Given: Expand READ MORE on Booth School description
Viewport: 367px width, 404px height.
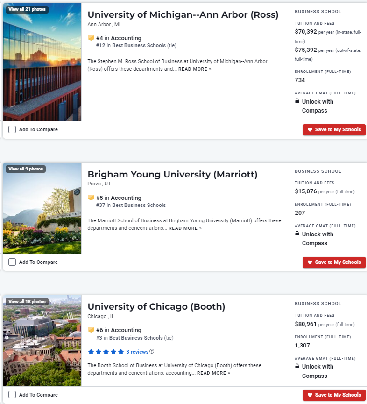Looking at the screenshot, I should point(213,373).
